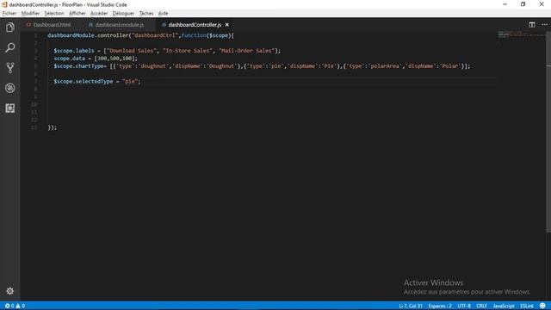Screen dimensions: 551x310
Task: Place cursor in "$scope.selectedType" line
Action: pos(97,81)
